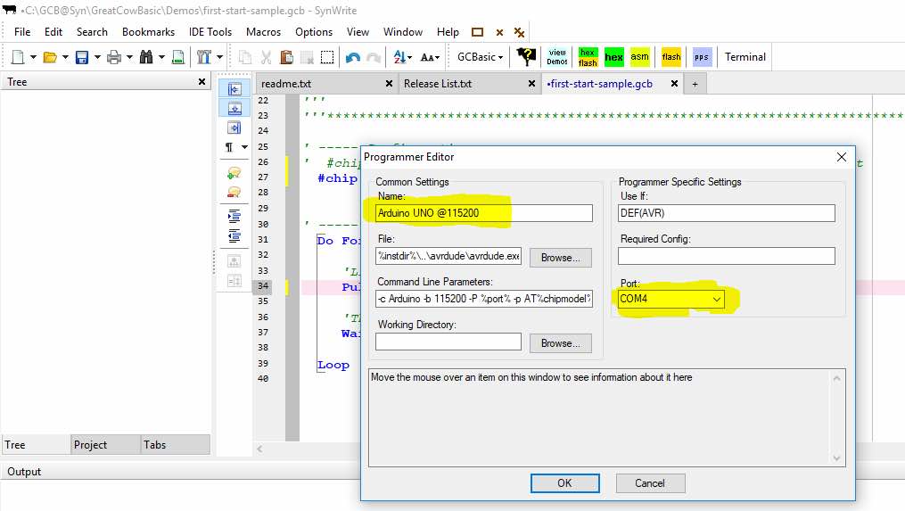Click Cancel in Programmer Editor
The height and width of the screenshot is (511, 905).
(x=650, y=483)
